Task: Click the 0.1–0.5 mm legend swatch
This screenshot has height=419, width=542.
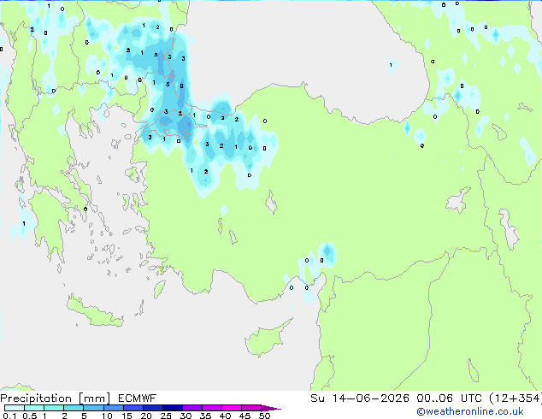Action: click(15, 408)
